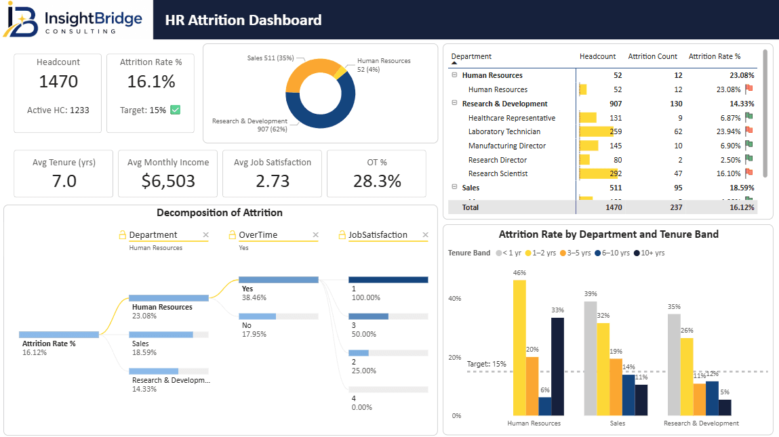The image size is (779, 437).
Task: Click Human Resources 33% dark navy bar
Action: [x=557, y=367]
